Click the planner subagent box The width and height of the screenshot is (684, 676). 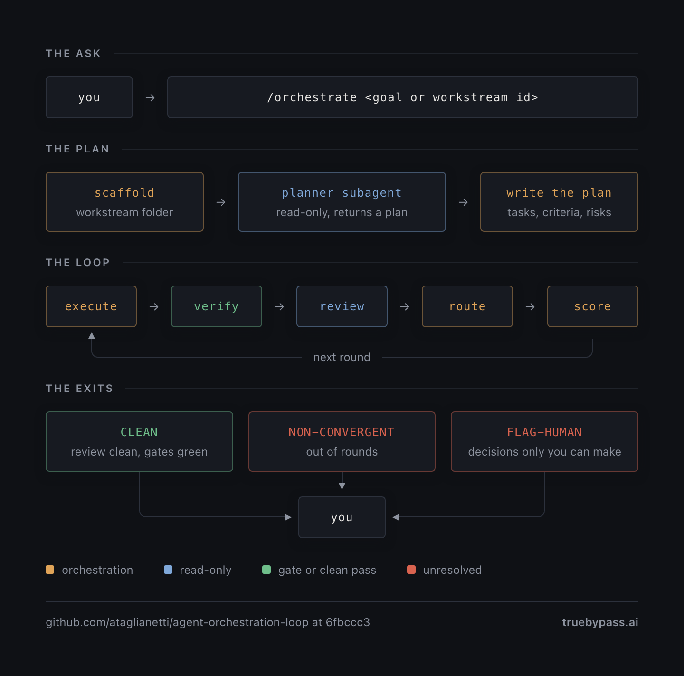click(x=342, y=202)
